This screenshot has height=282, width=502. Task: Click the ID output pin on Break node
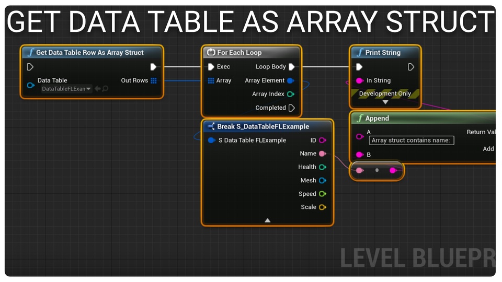click(x=323, y=140)
